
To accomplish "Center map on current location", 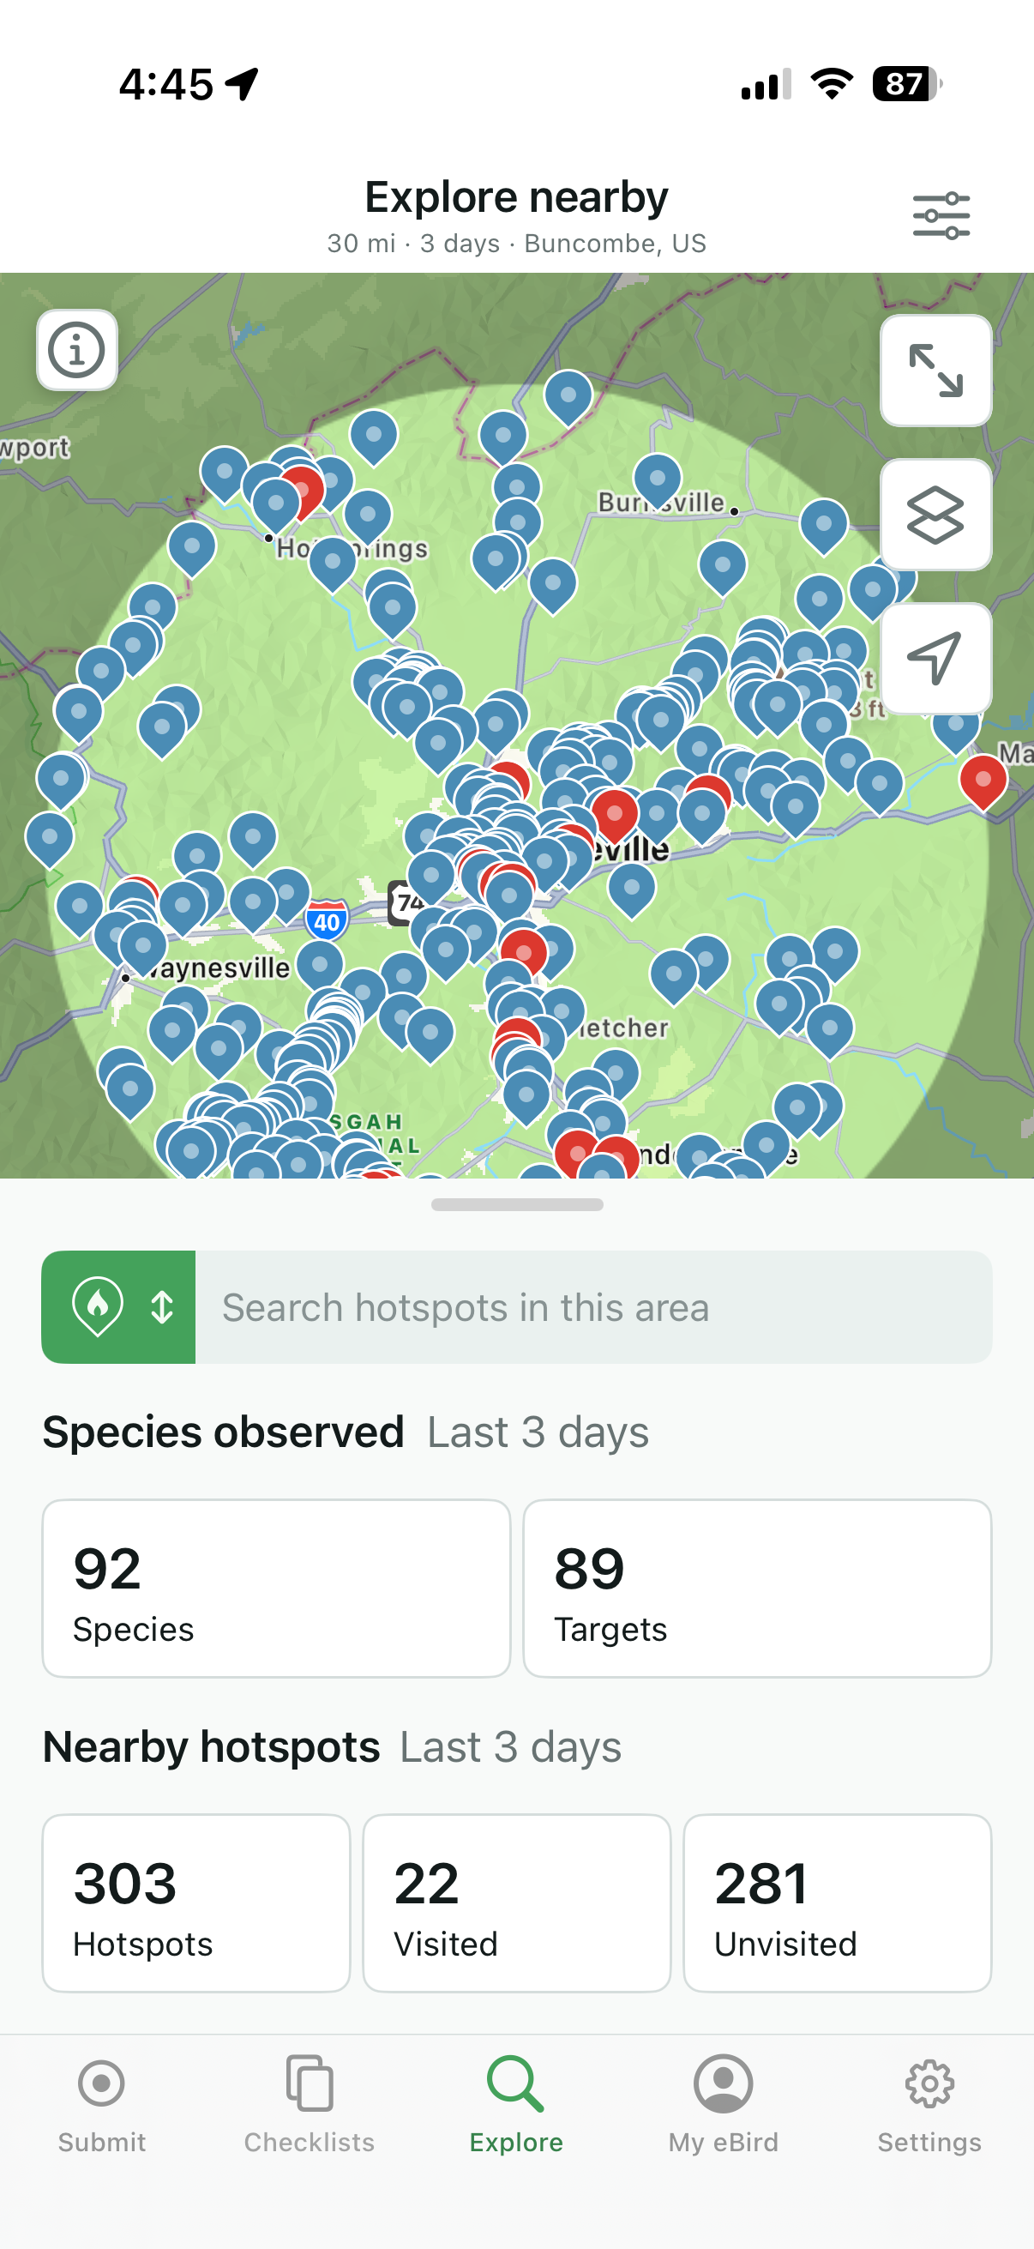I will tap(935, 657).
